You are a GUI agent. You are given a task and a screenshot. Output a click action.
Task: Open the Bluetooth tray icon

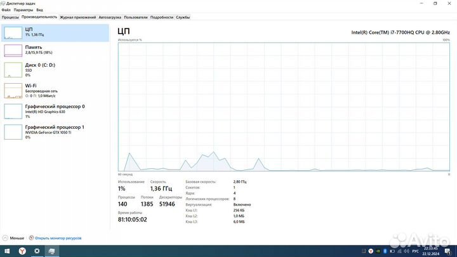coord(385,251)
